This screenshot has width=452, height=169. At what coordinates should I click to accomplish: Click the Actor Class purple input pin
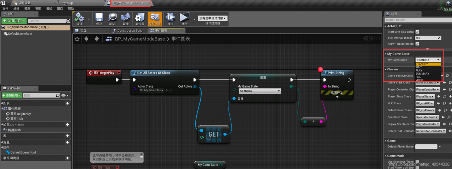coord(134,88)
